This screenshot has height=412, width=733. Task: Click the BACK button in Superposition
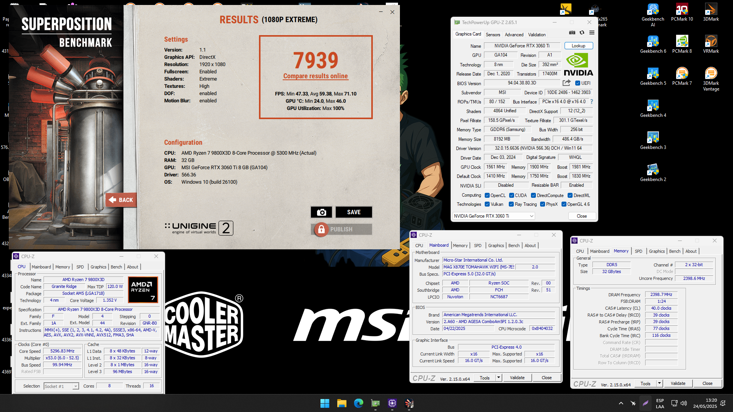(121, 200)
